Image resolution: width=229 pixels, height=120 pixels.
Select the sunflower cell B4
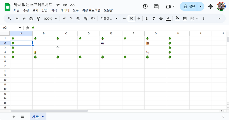coord(44,52)
